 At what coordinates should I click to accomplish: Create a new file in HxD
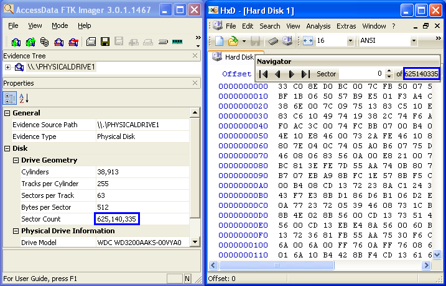click(220, 41)
